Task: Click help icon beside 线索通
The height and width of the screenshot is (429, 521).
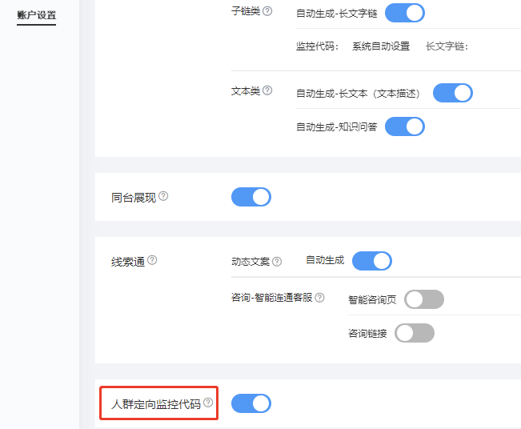Action: [152, 260]
